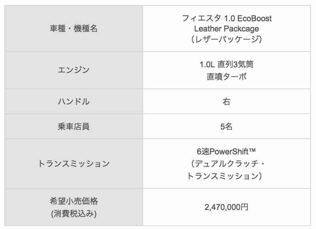
Task: Click the 車種・機種名 header cell
Action: (x=74, y=29)
